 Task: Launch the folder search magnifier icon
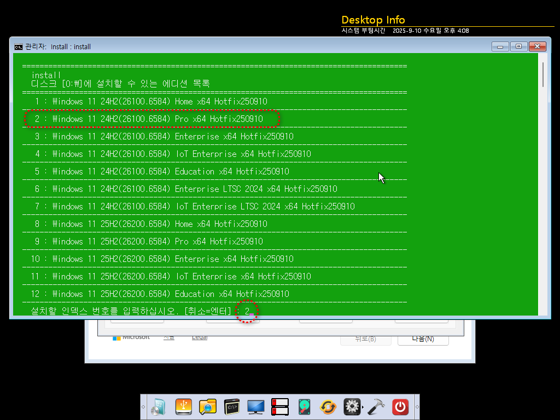tap(208, 407)
